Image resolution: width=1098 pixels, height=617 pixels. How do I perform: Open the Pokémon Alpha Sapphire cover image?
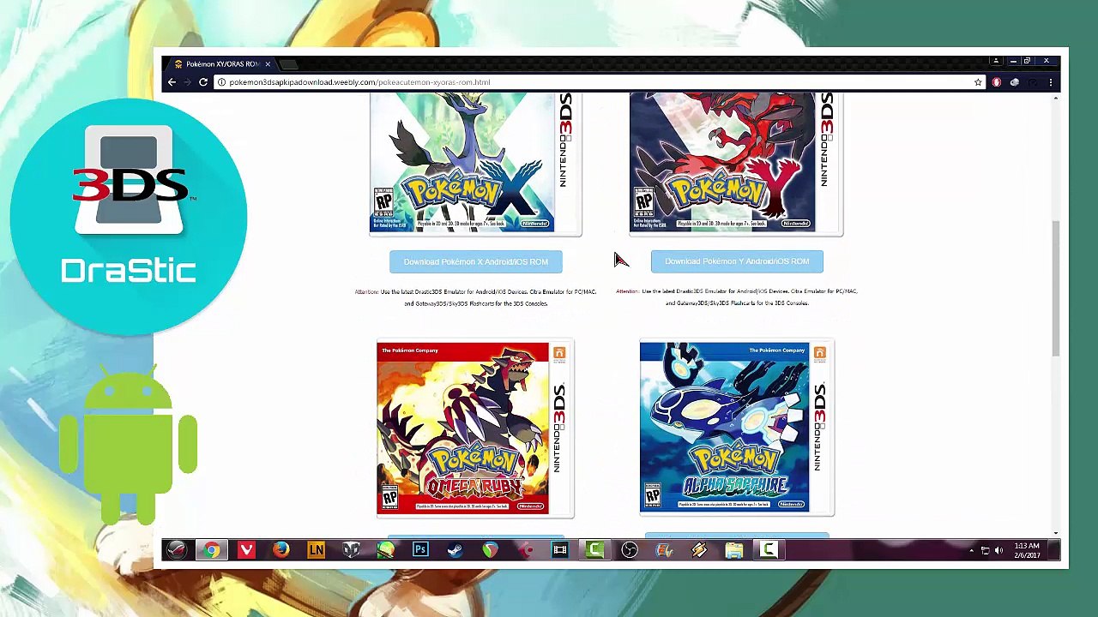point(737,428)
